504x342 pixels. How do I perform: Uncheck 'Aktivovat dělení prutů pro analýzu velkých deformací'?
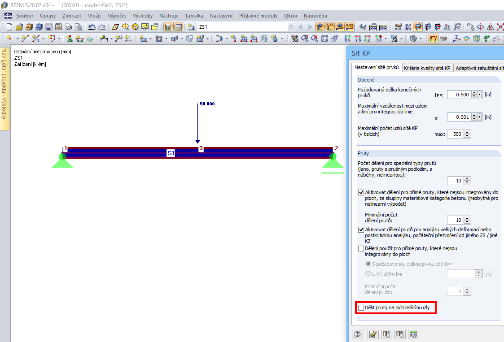[x=361, y=230]
